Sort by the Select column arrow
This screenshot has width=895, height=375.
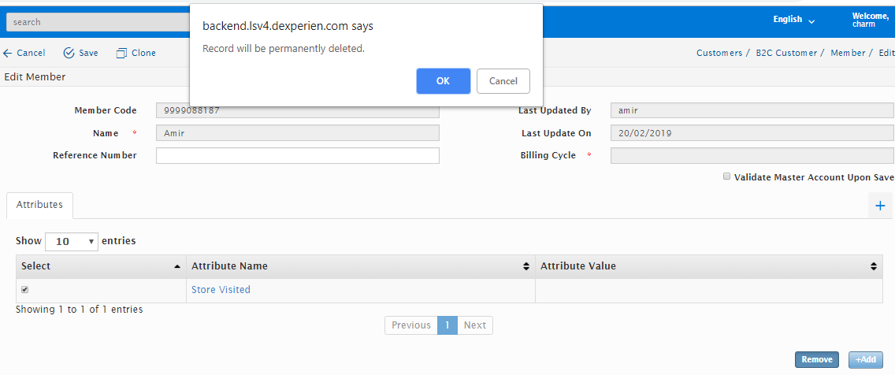pos(177,266)
